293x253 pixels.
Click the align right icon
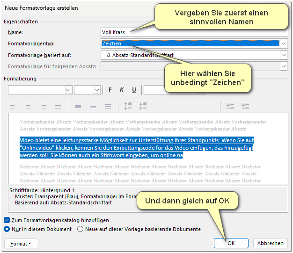pyautogui.click(x=44, y=106)
